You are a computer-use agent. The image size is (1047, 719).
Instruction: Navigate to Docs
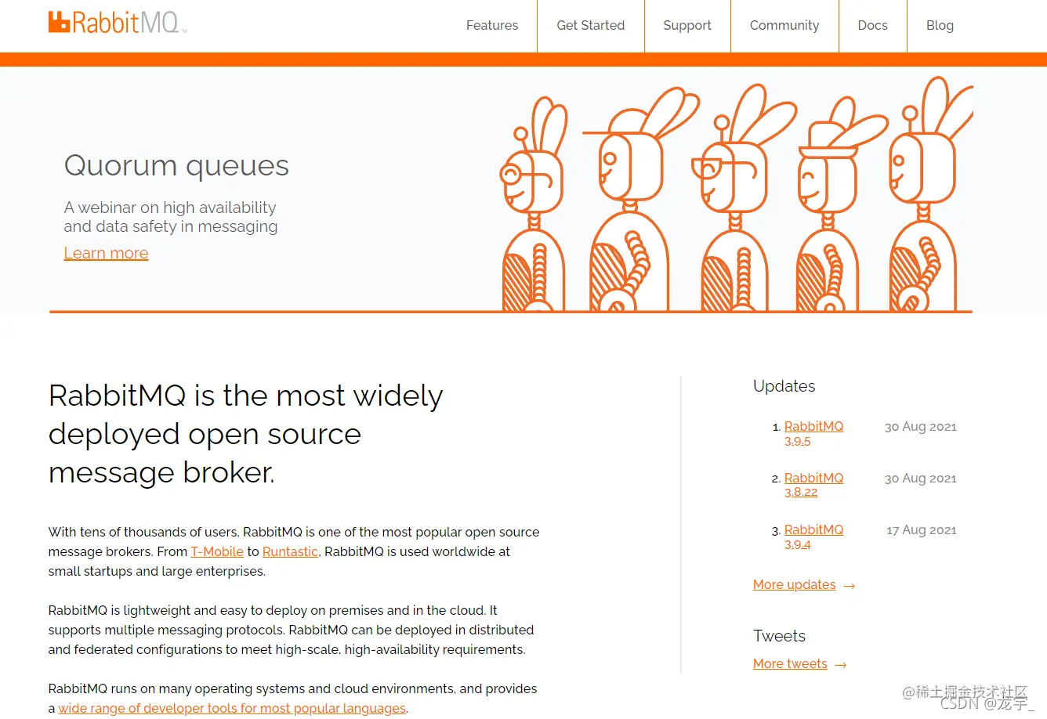(872, 26)
